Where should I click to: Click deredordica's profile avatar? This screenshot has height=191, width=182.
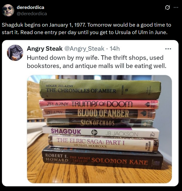[x=8, y=10]
